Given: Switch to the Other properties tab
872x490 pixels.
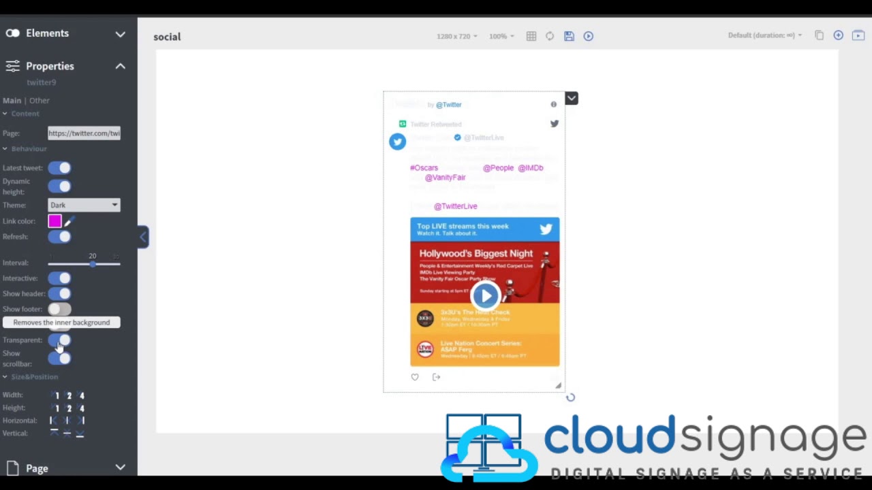Looking at the screenshot, I should (x=40, y=101).
